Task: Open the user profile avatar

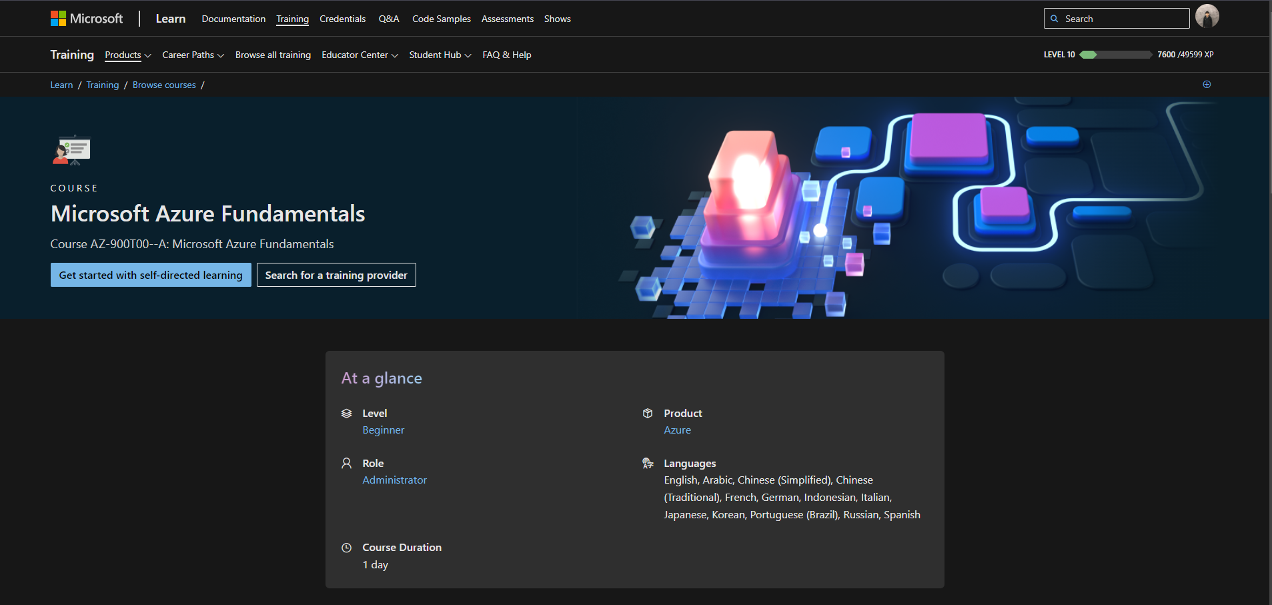Action: 1207,16
